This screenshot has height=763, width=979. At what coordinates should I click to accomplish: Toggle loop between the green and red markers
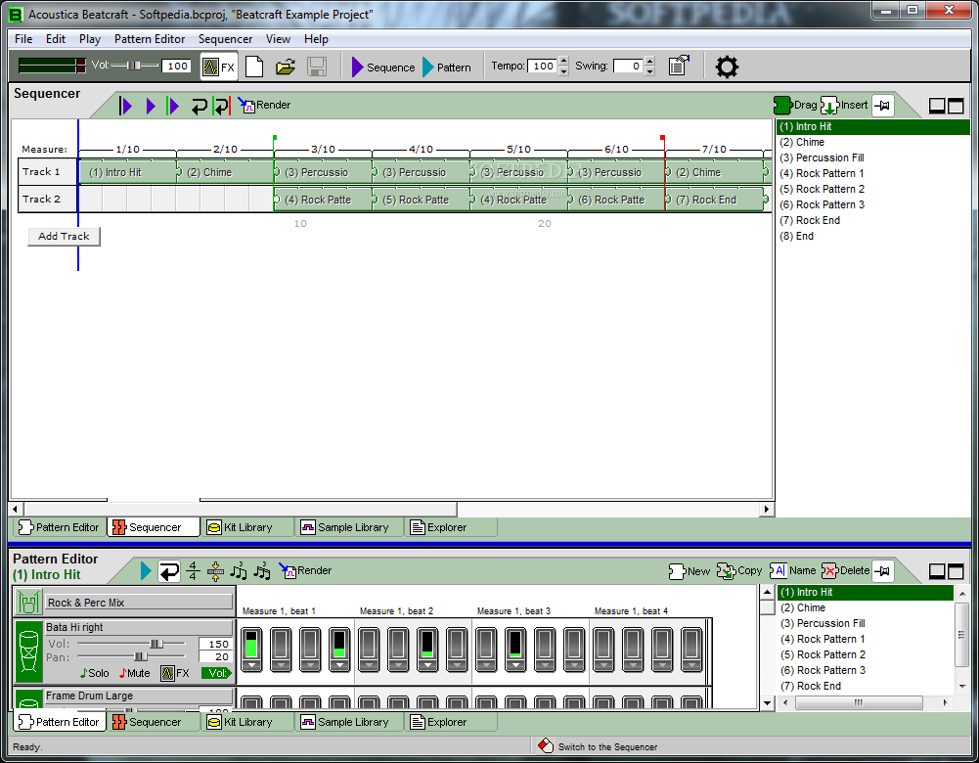(222, 106)
